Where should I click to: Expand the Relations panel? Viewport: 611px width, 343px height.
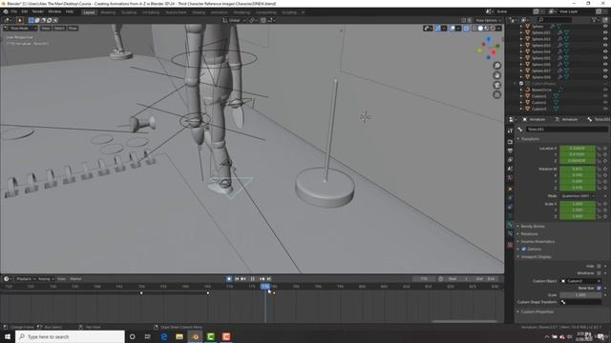click(529, 233)
